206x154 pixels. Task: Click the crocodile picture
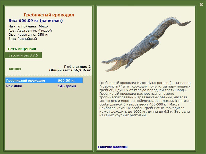pyautogui.click(x=146, y=44)
